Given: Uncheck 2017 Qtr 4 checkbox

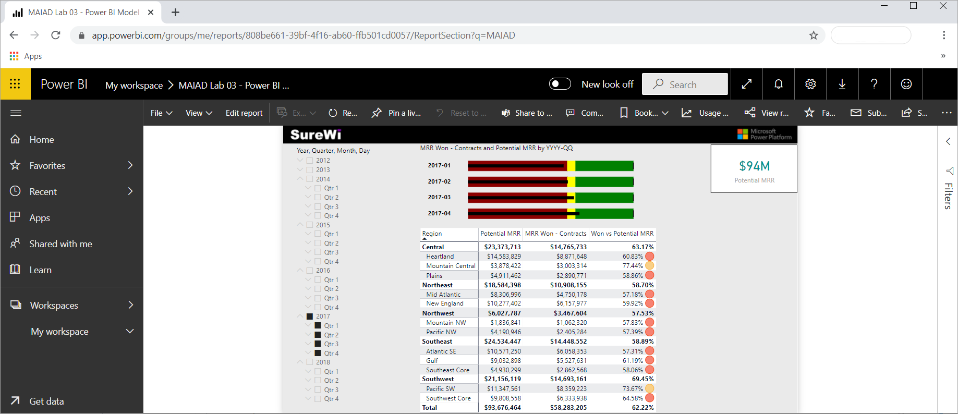Looking at the screenshot, I should pyautogui.click(x=318, y=353).
